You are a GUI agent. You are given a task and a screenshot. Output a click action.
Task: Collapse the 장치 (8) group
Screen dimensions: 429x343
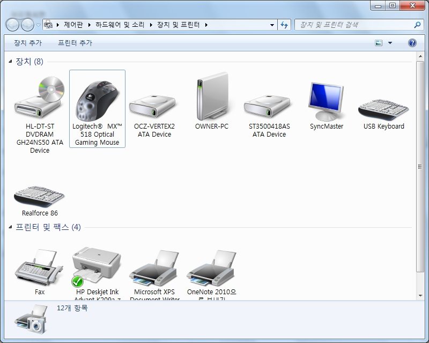click(x=10, y=61)
